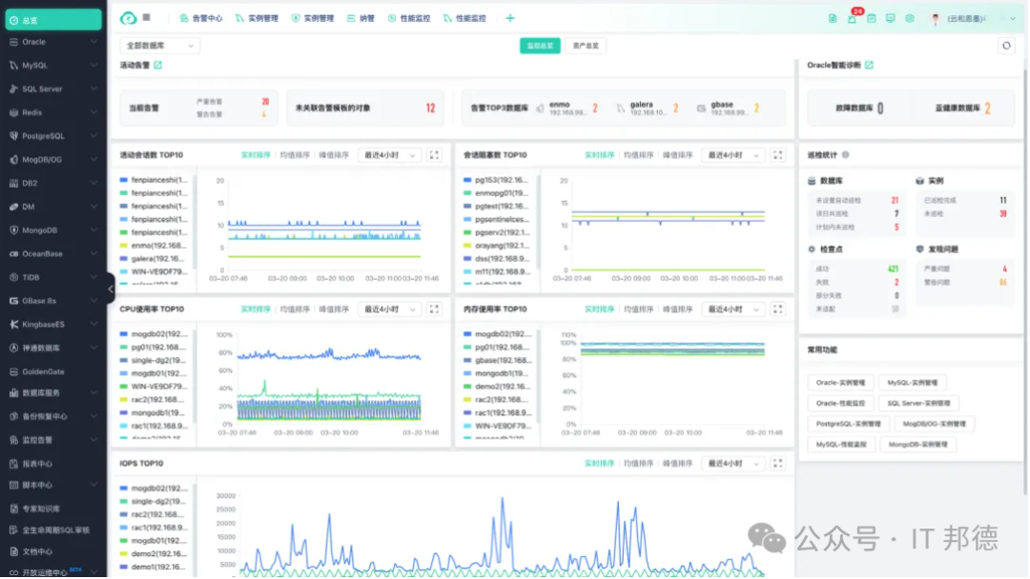Select 总览 in the sidebar

(53, 20)
